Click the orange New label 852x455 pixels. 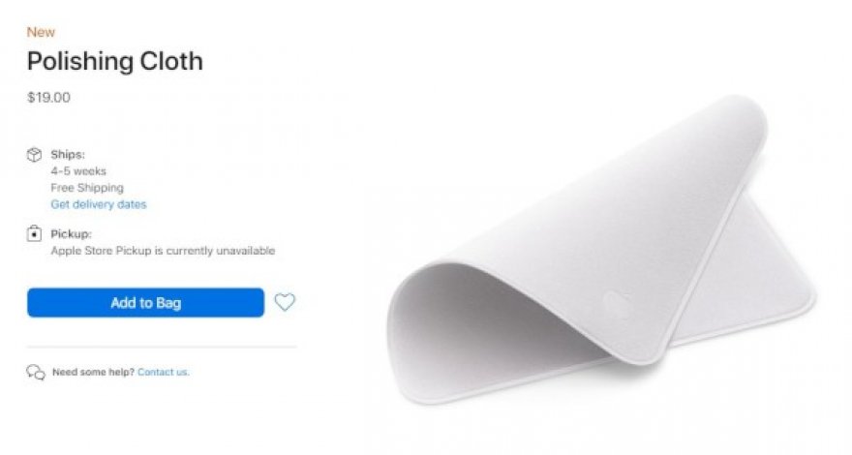tap(41, 32)
